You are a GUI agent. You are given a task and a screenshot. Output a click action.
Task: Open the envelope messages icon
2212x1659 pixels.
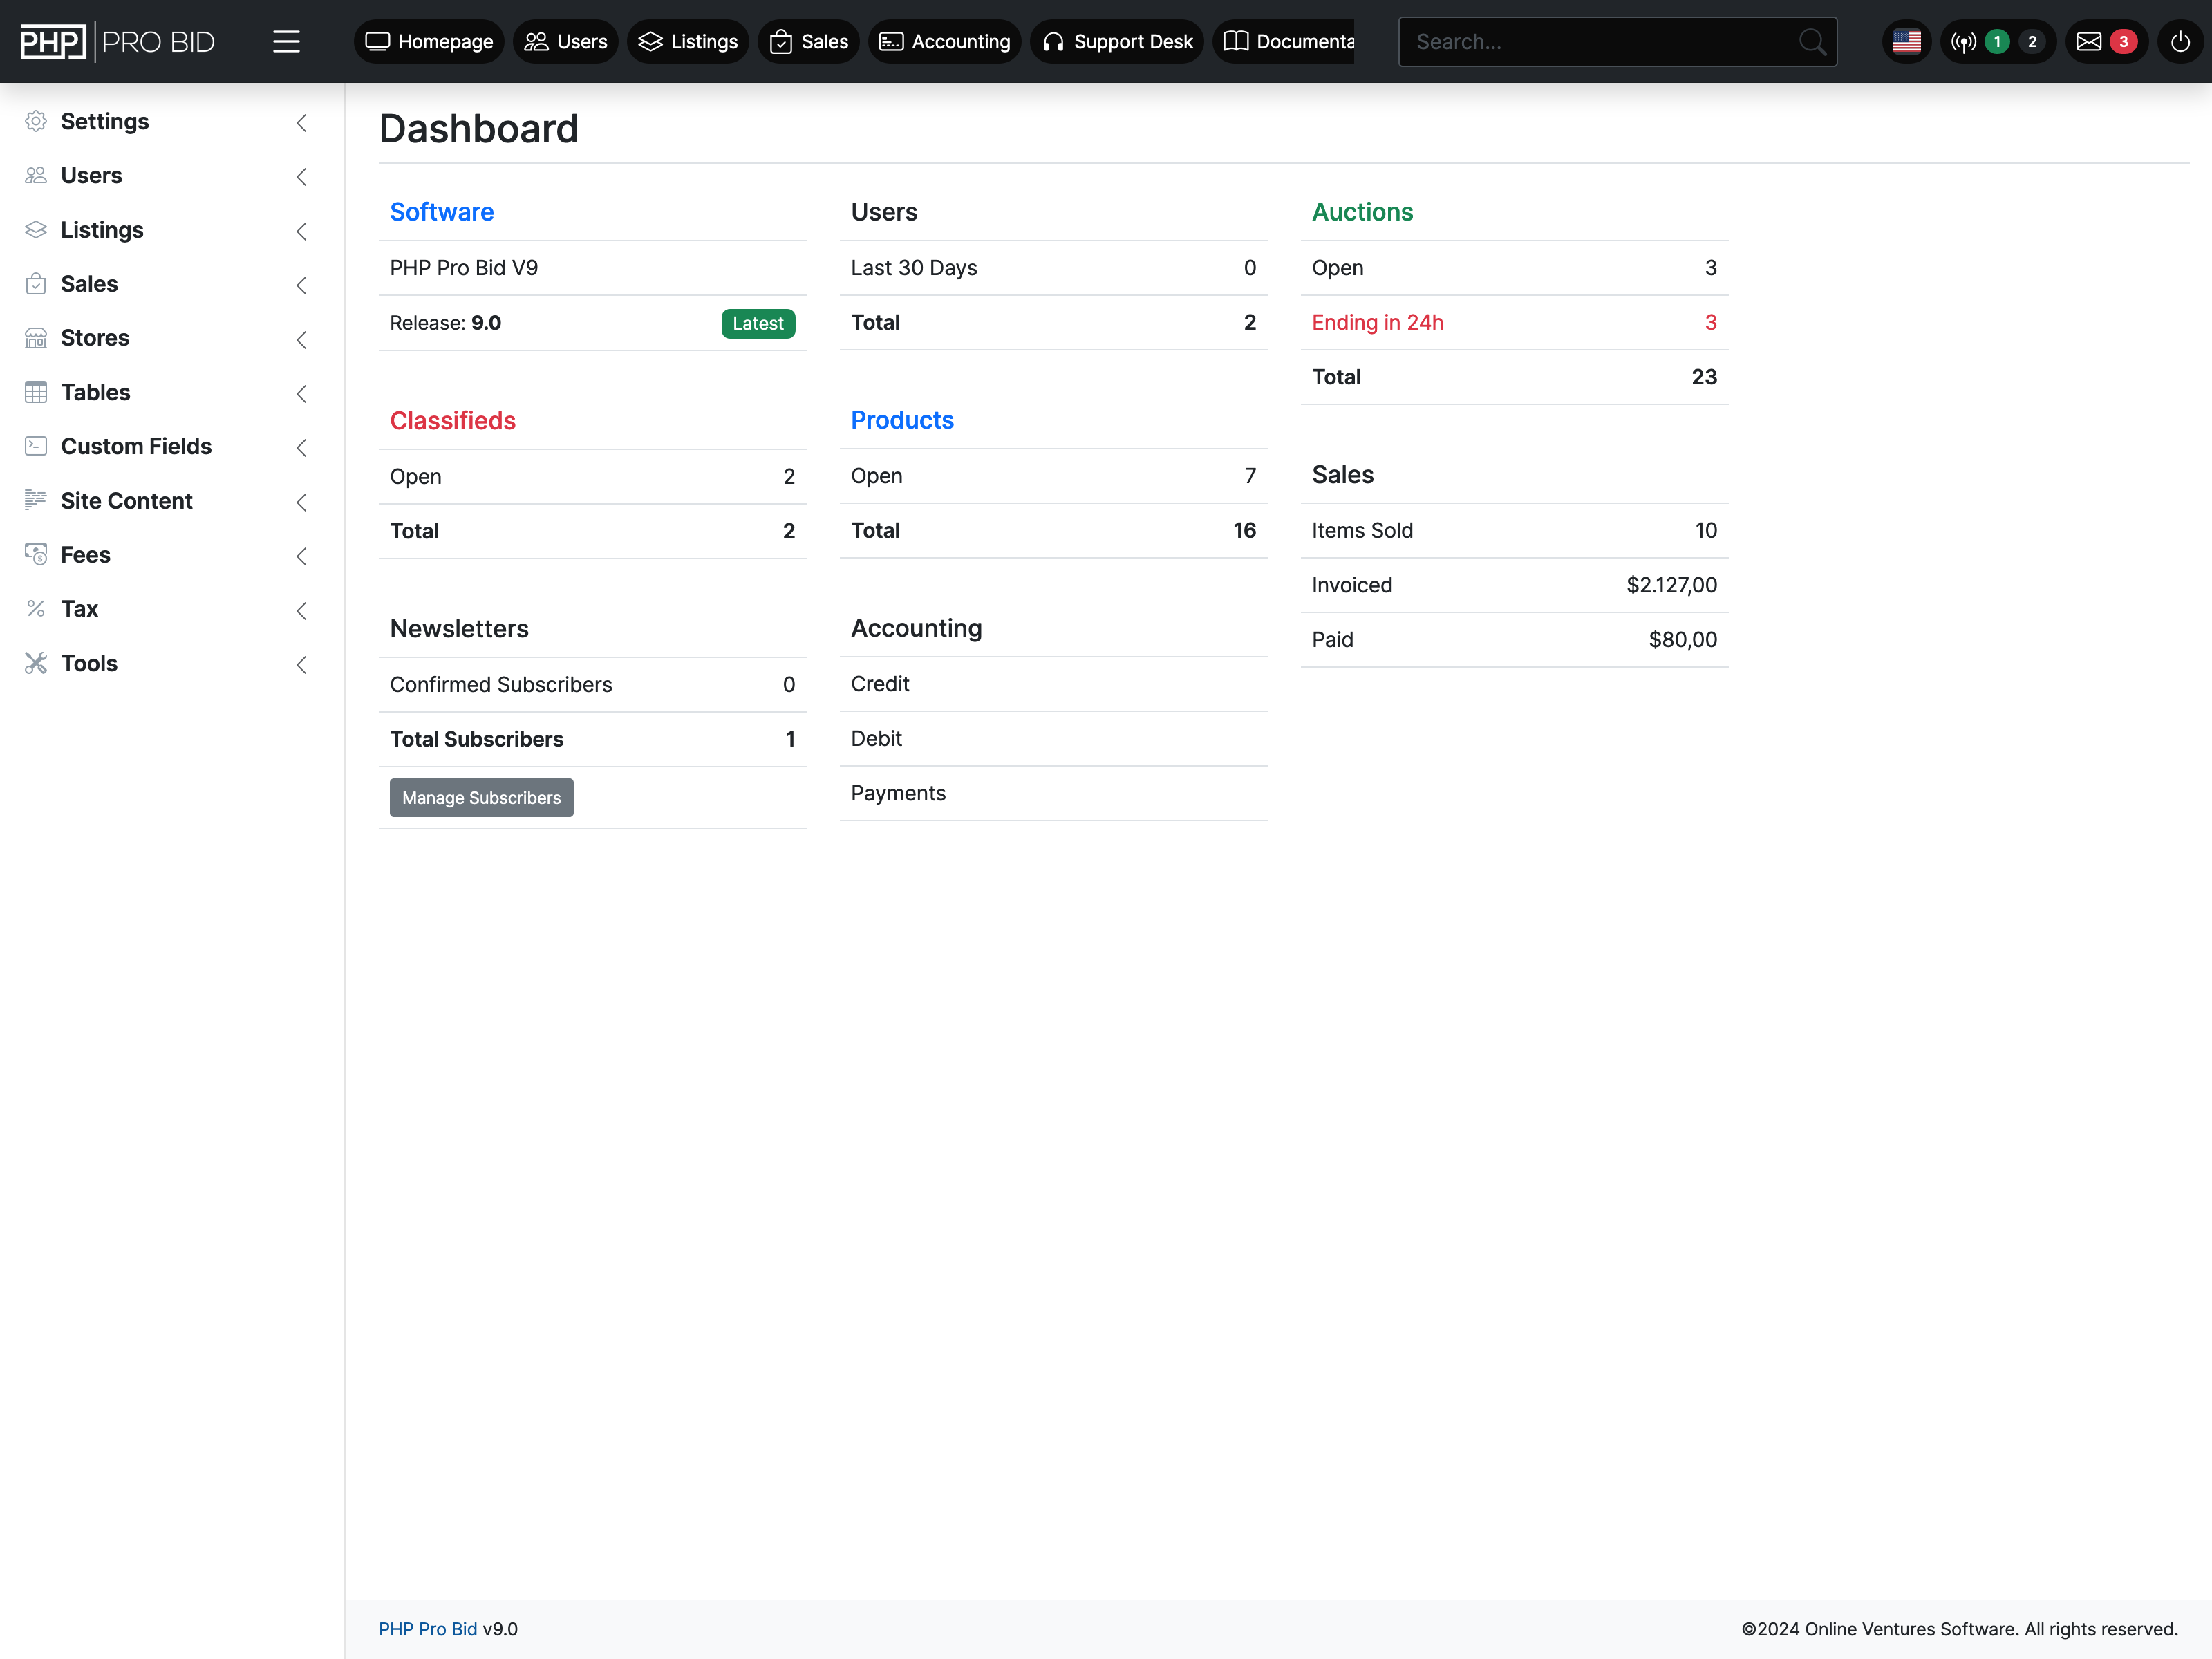tap(2089, 42)
